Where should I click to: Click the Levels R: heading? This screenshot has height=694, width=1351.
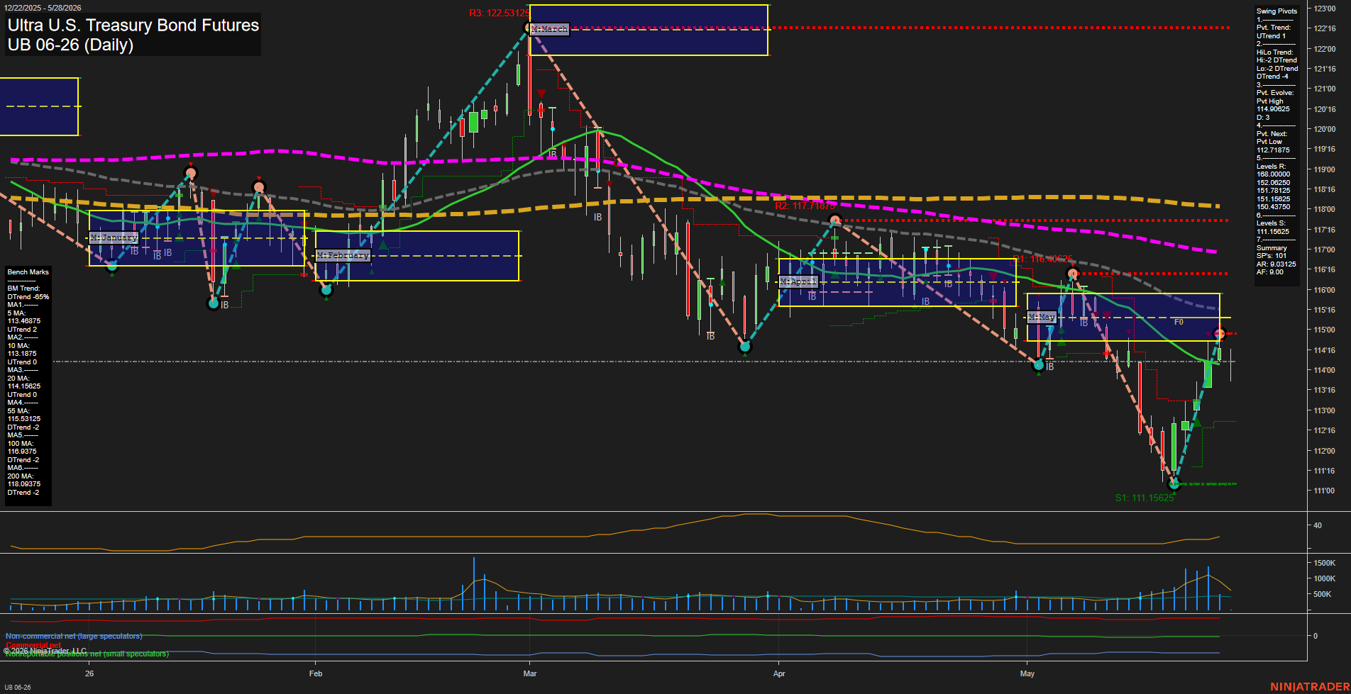click(1271, 167)
